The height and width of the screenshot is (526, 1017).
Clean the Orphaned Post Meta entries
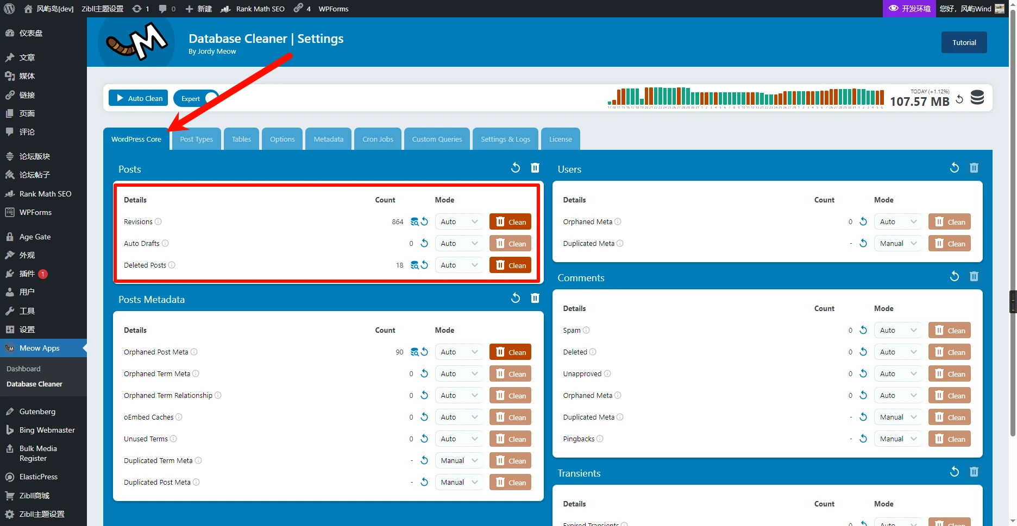click(x=510, y=352)
